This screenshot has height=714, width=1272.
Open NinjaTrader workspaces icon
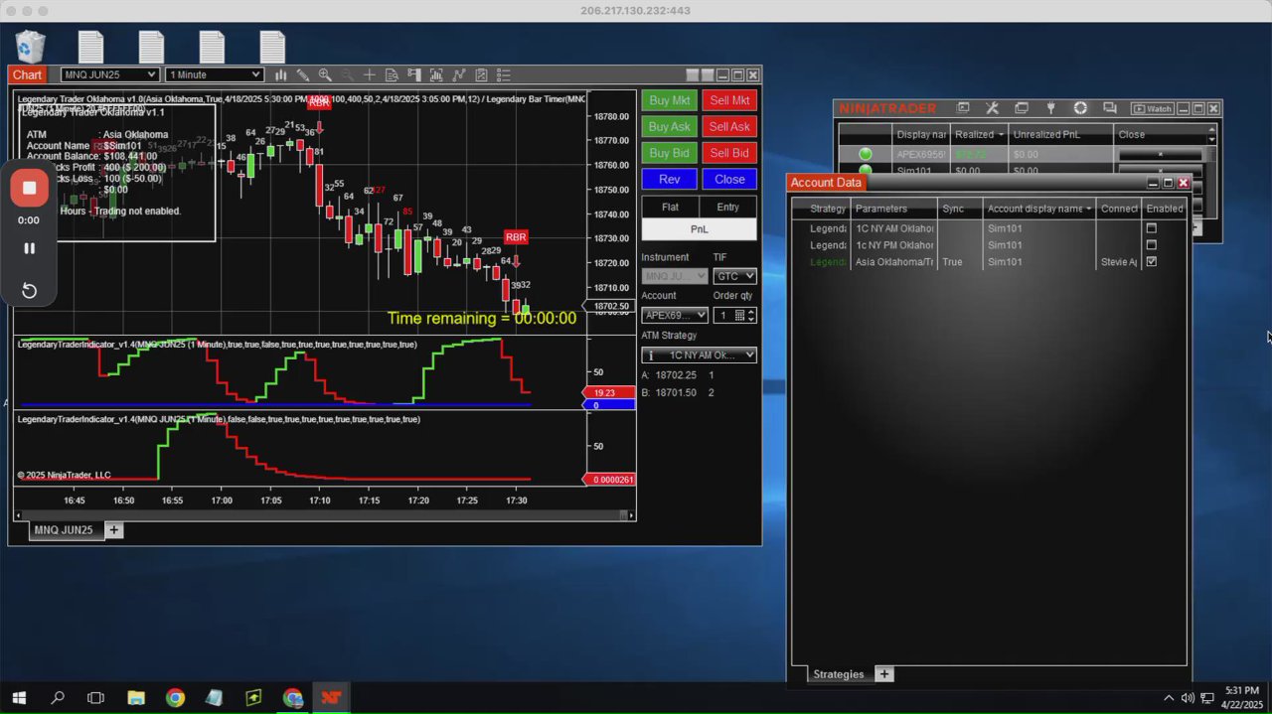[x=1021, y=108]
